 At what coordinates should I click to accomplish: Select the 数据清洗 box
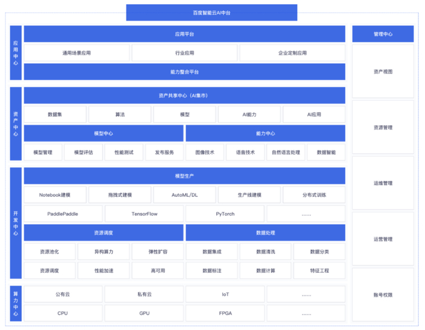(x=266, y=252)
